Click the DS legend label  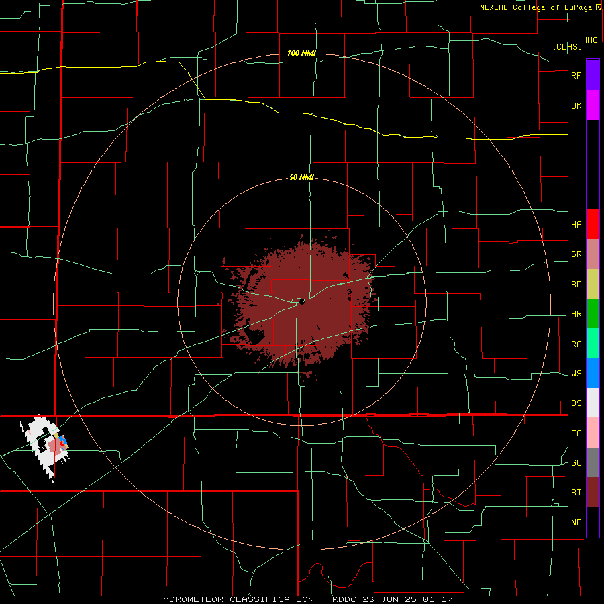(x=576, y=403)
